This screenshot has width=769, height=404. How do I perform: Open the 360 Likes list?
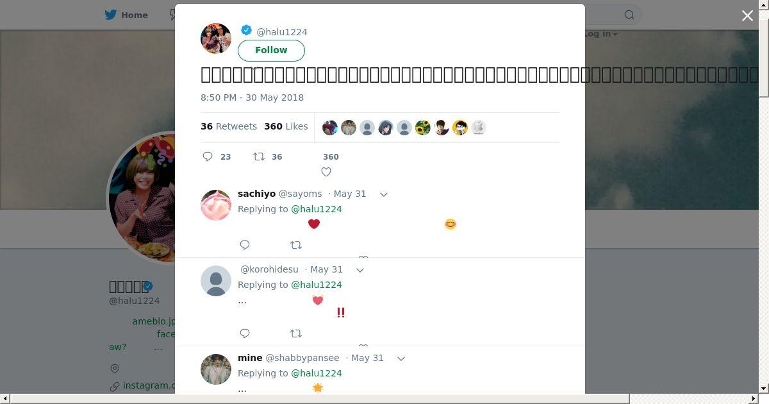[x=286, y=126]
